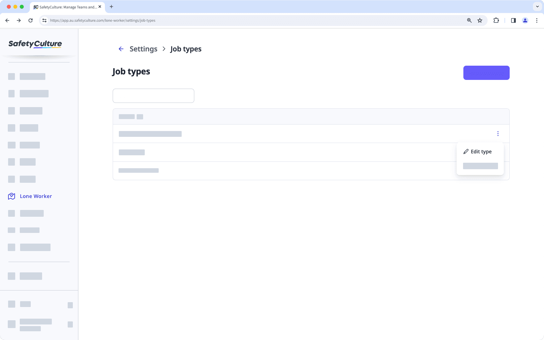Viewport: 544px width, 340px height.
Task: Click the browser address bar
Action: point(227,20)
